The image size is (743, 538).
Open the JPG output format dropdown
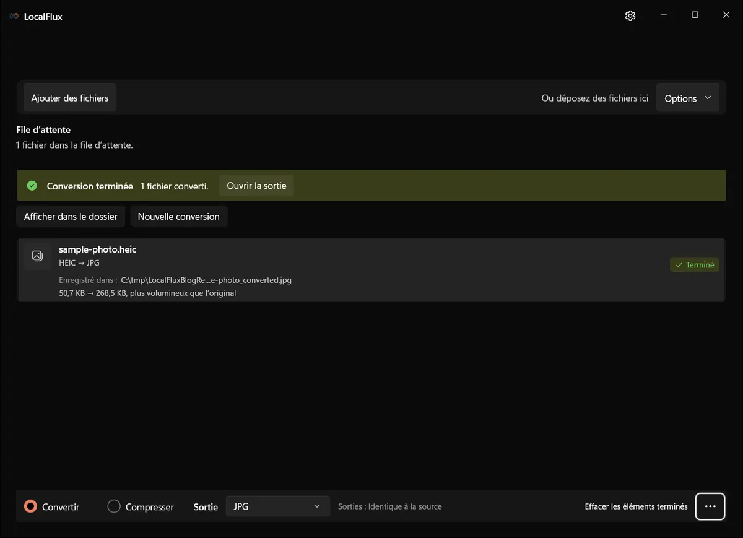click(277, 506)
